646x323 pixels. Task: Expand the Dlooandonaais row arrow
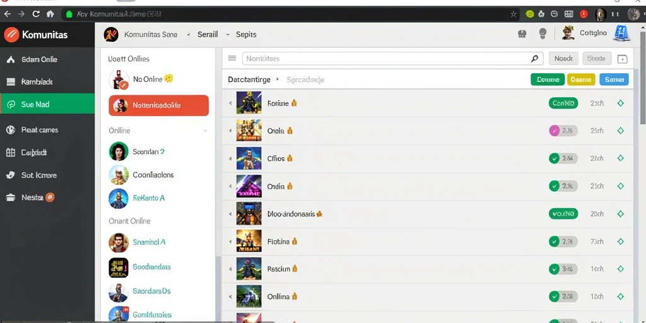coord(230,214)
